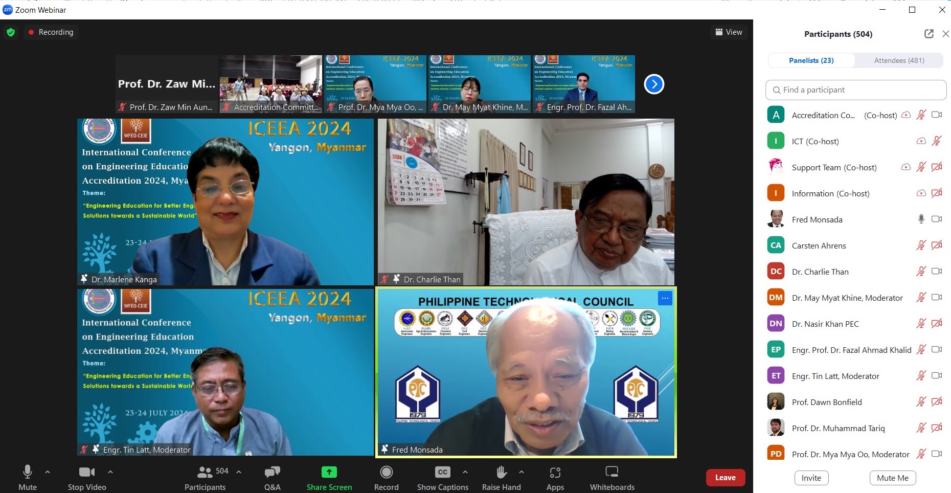This screenshot has width=951, height=493.
Task: Pop out the Participants panel
Action: click(929, 34)
